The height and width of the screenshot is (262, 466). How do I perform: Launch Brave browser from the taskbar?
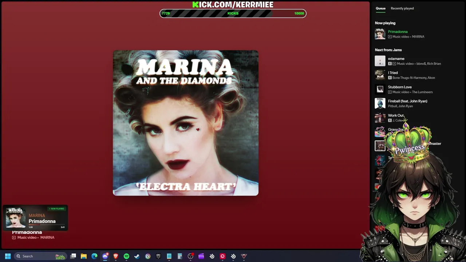[x=116, y=256]
